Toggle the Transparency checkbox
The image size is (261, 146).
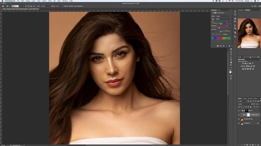[75, 6]
